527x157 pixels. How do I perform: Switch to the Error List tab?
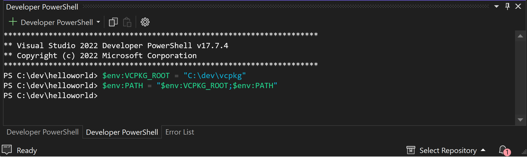(x=179, y=132)
